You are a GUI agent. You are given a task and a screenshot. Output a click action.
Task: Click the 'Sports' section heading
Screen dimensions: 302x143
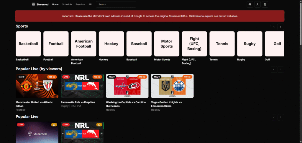(22, 26)
